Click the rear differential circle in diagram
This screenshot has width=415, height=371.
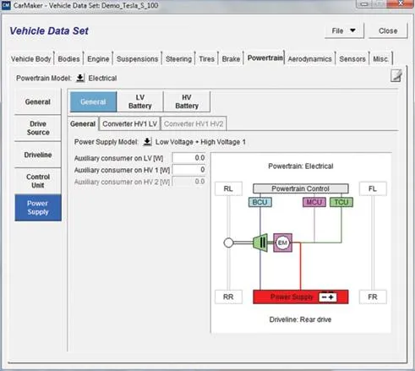pyautogui.click(x=228, y=243)
